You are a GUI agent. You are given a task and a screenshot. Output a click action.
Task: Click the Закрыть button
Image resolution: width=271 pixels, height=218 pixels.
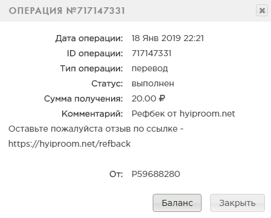(x=237, y=203)
